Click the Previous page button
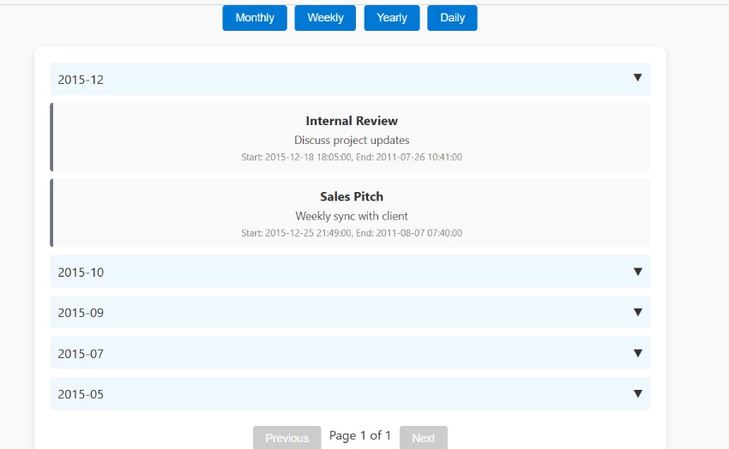 [x=286, y=438]
